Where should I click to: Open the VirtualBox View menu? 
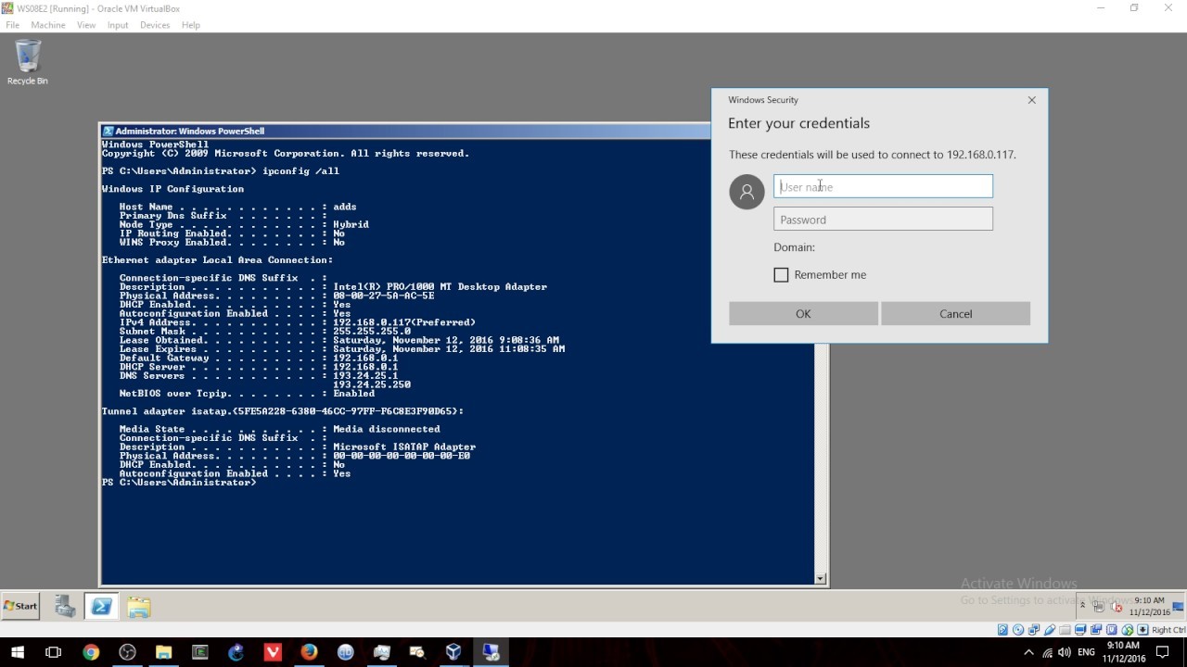coord(86,25)
